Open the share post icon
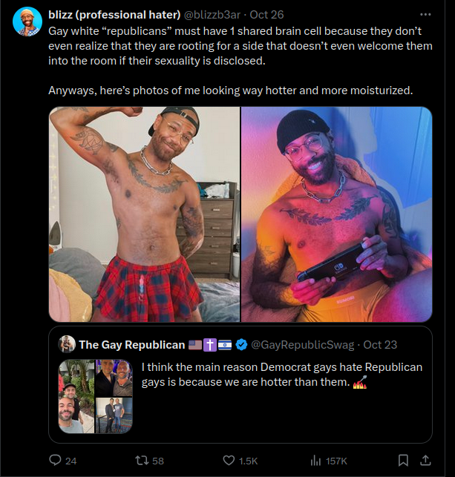The width and height of the screenshot is (455, 477). [425, 460]
